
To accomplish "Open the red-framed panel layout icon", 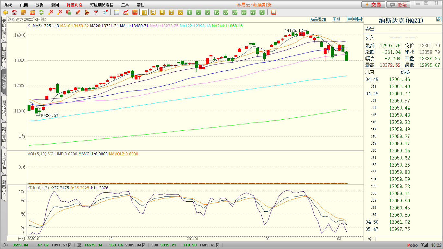I will [273, 12].
